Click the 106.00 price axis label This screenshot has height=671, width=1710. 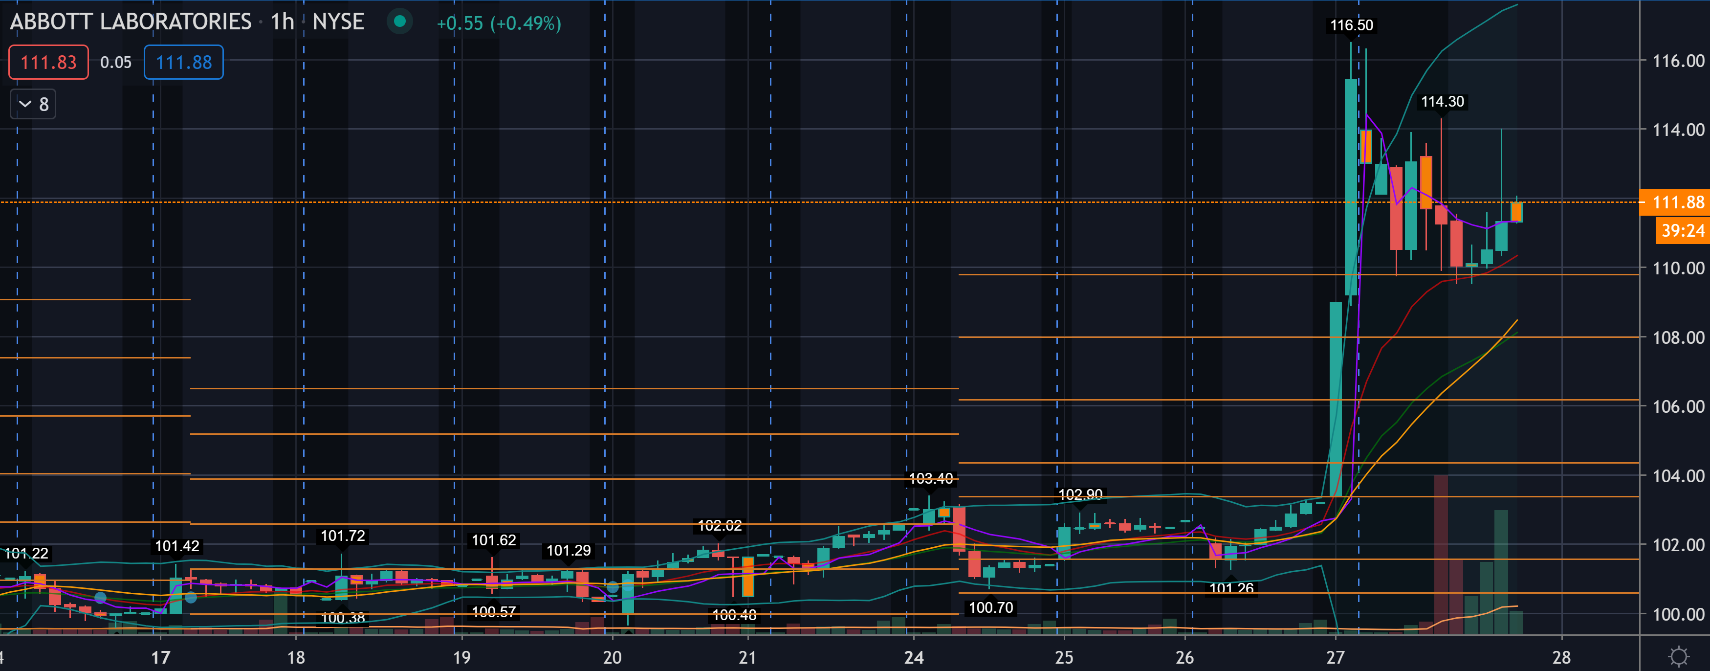(x=1678, y=406)
